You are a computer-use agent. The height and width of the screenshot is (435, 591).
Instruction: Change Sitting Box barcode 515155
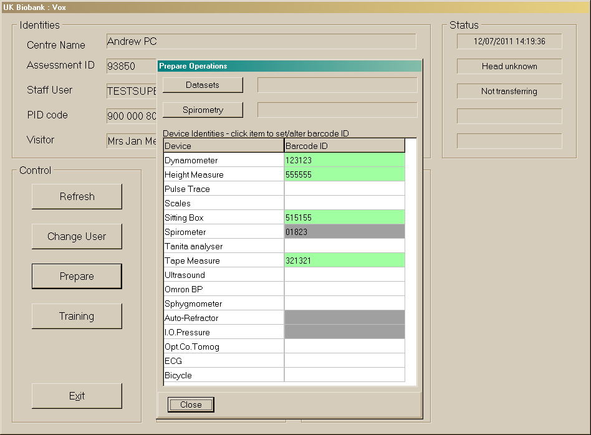(x=344, y=217)
